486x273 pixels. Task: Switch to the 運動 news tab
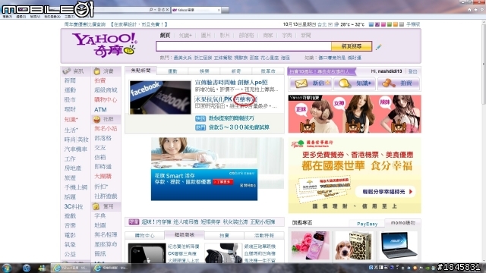point(172,71)
